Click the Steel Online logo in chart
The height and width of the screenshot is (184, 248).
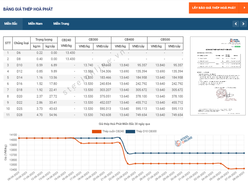point(184,141)
